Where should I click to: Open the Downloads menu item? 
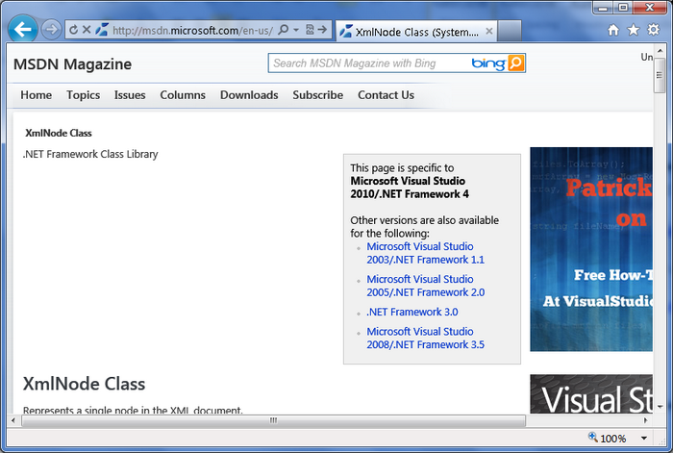tap(249, 95)
